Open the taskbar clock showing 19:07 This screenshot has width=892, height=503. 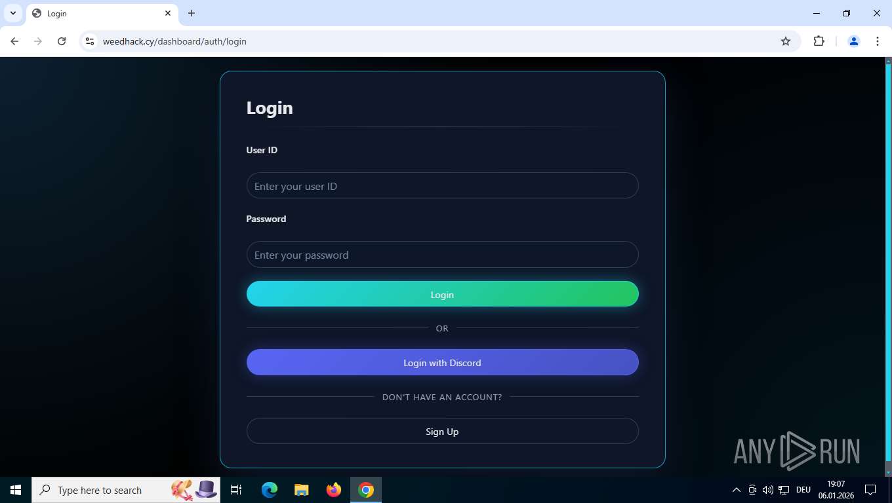[x=836, y=490]
